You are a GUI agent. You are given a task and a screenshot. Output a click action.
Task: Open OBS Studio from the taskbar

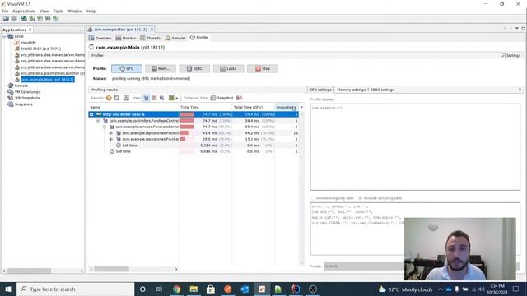pos(313,289)
